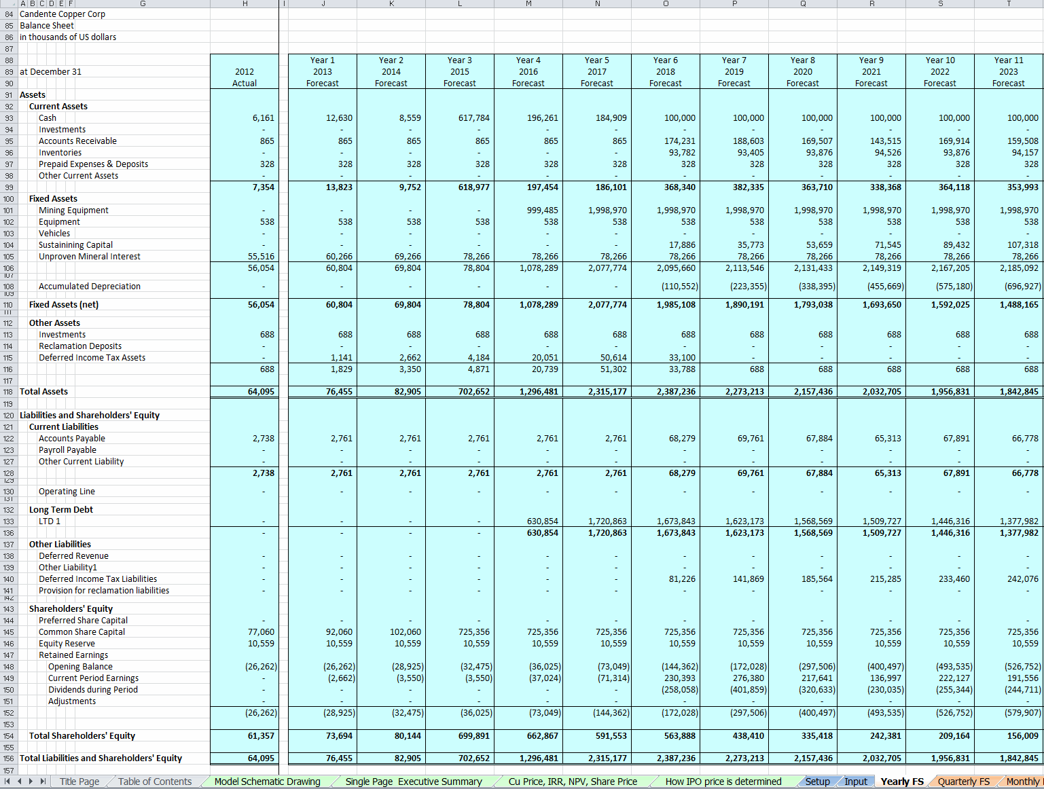Select column G header

coord(143,4)
